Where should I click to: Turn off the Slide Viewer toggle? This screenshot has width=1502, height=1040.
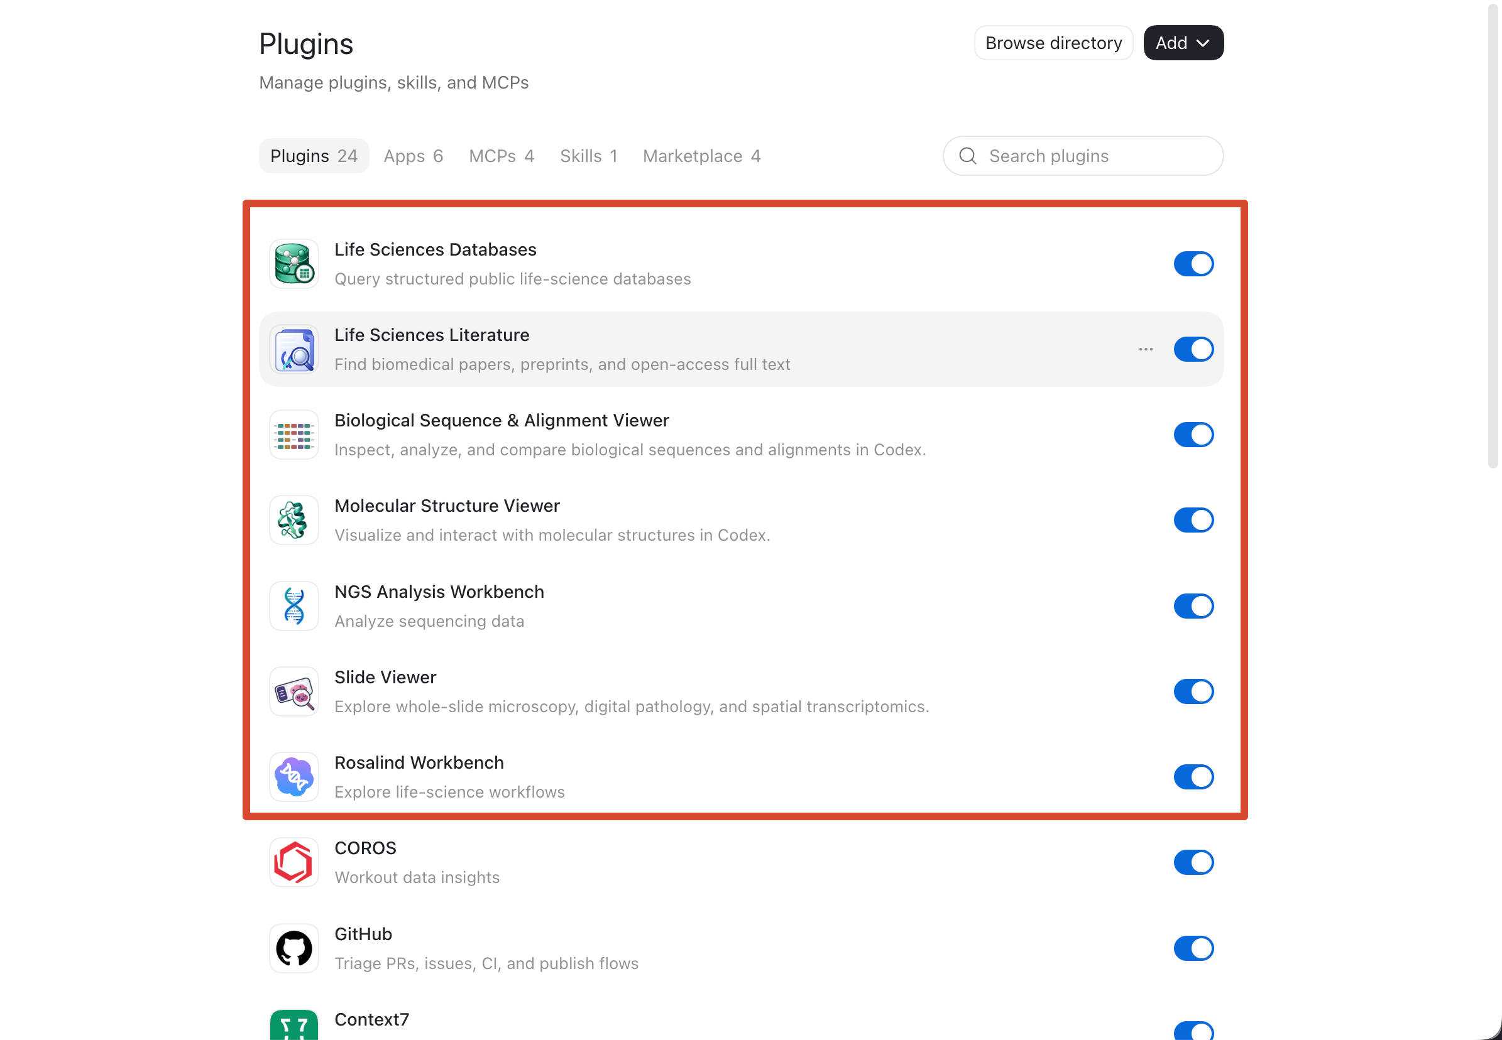1193,691
